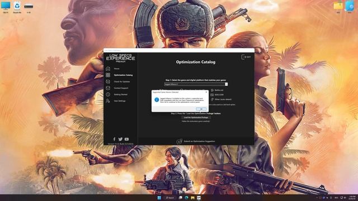Click the blue info icon in dialog
Image resolution: width=358 pixels, height=201 pixels.
coord(157,100)
